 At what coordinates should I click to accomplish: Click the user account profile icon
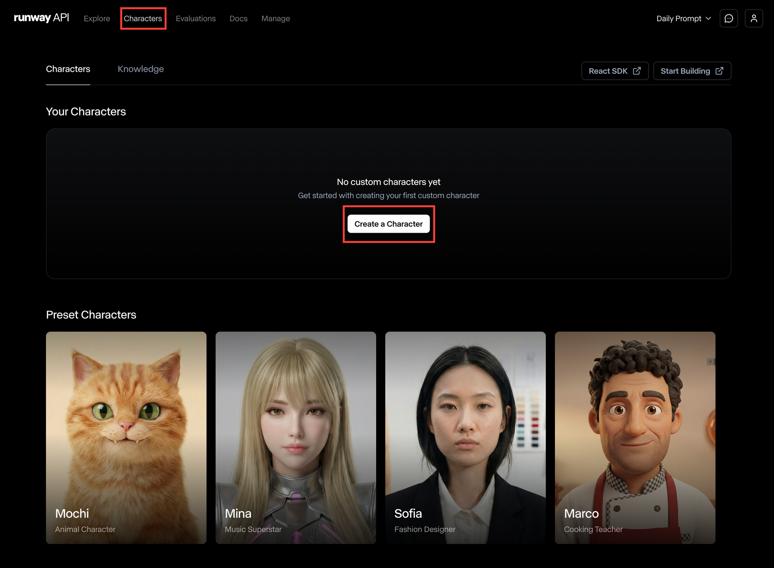click(x=753, y=19)
